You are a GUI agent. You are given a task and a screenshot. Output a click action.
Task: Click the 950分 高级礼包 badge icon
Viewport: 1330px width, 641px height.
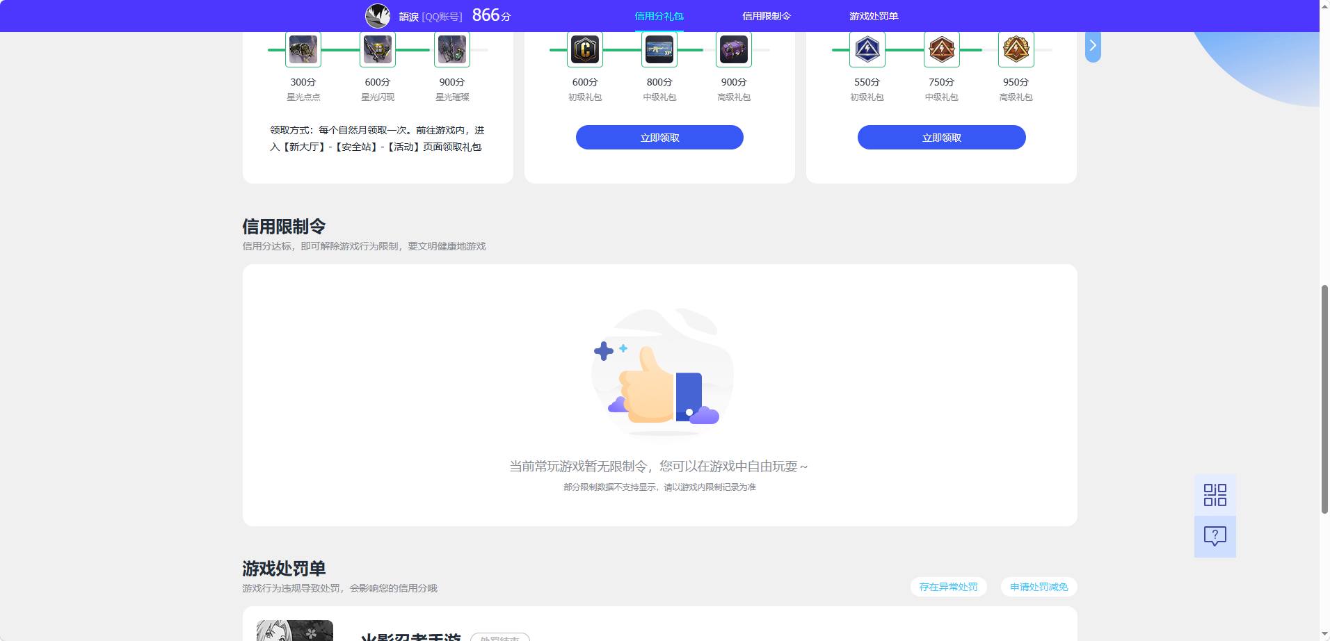[1016, 49]
